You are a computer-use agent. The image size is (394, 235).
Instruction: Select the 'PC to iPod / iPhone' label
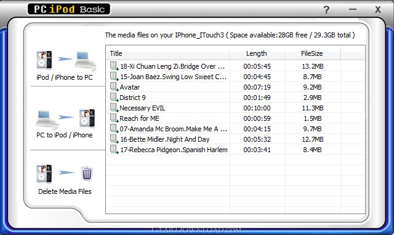point(65,135)
